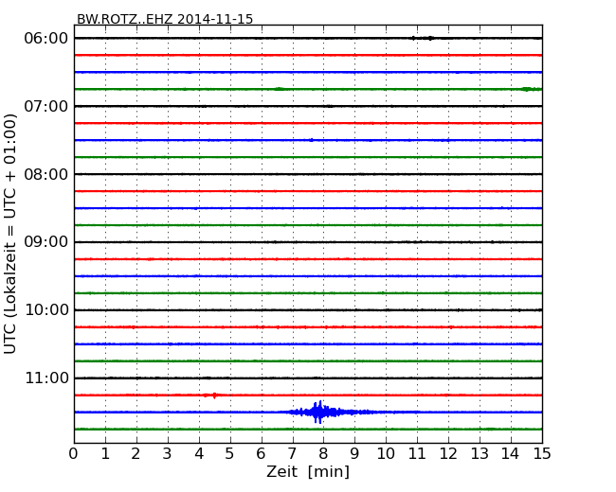Click the green bump at right end of 06:45 trace
The width and height of the screenshot is (616, 492).
(531, 89)
